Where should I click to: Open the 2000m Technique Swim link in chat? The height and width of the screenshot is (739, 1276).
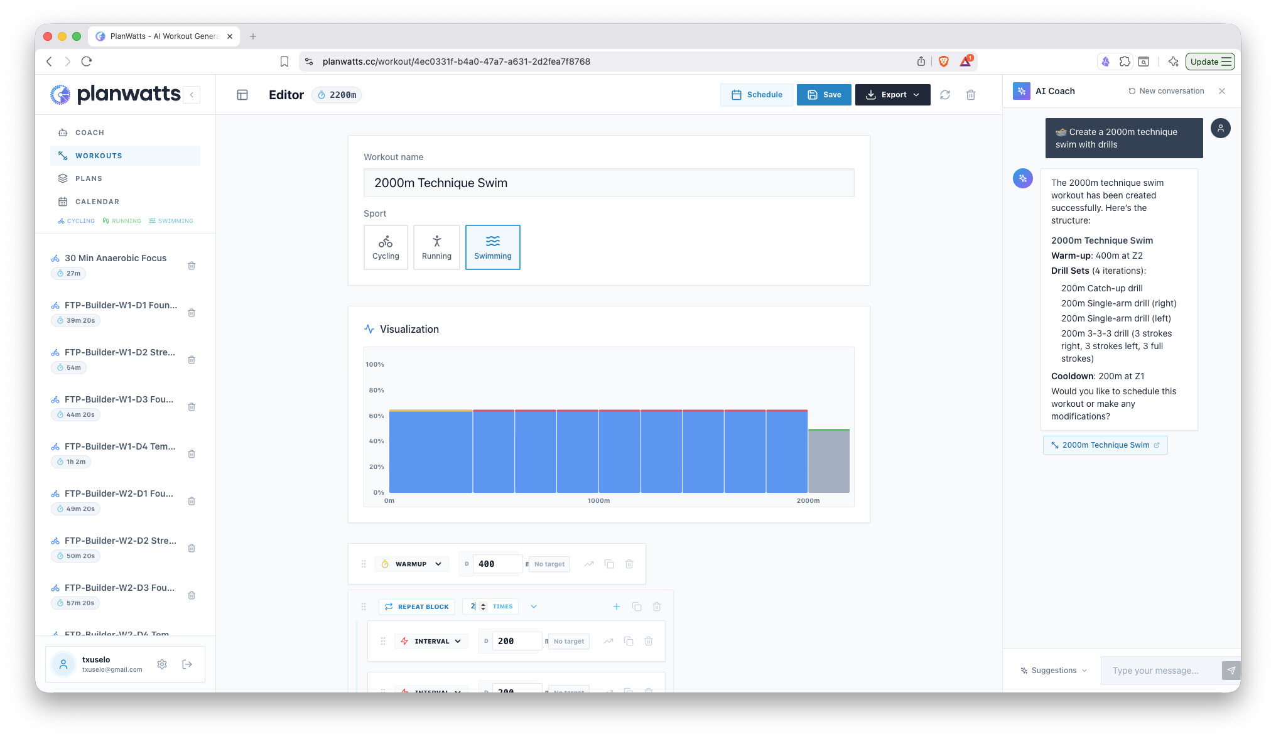point(1105,445)
